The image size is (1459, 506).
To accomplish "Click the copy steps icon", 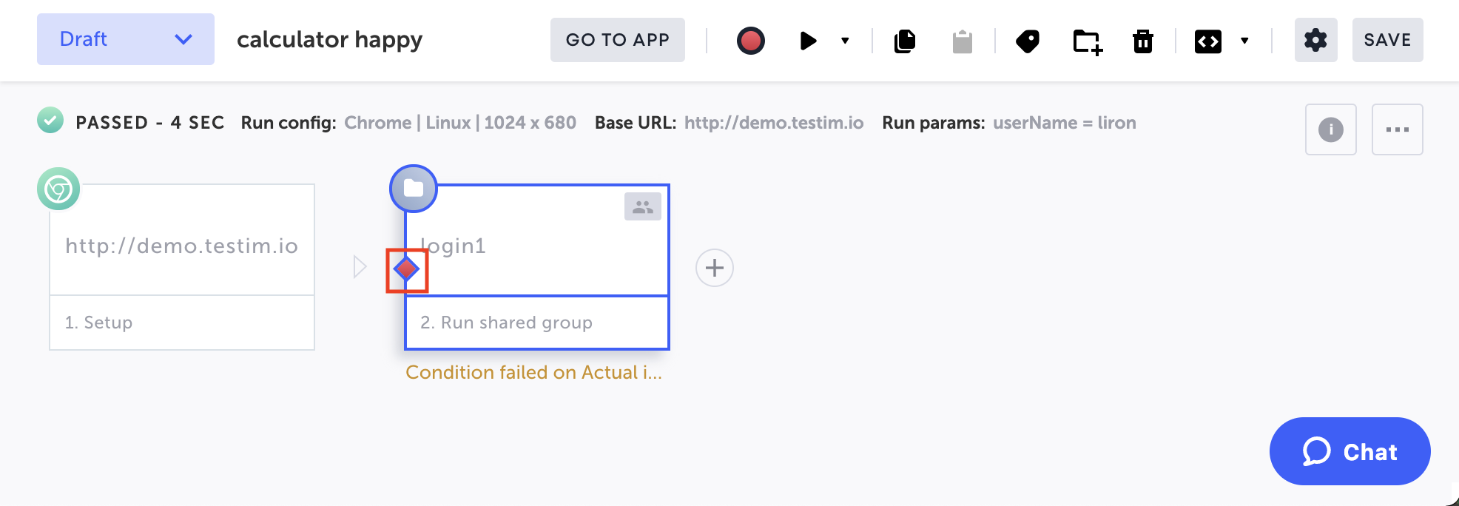I will (904, 41).
